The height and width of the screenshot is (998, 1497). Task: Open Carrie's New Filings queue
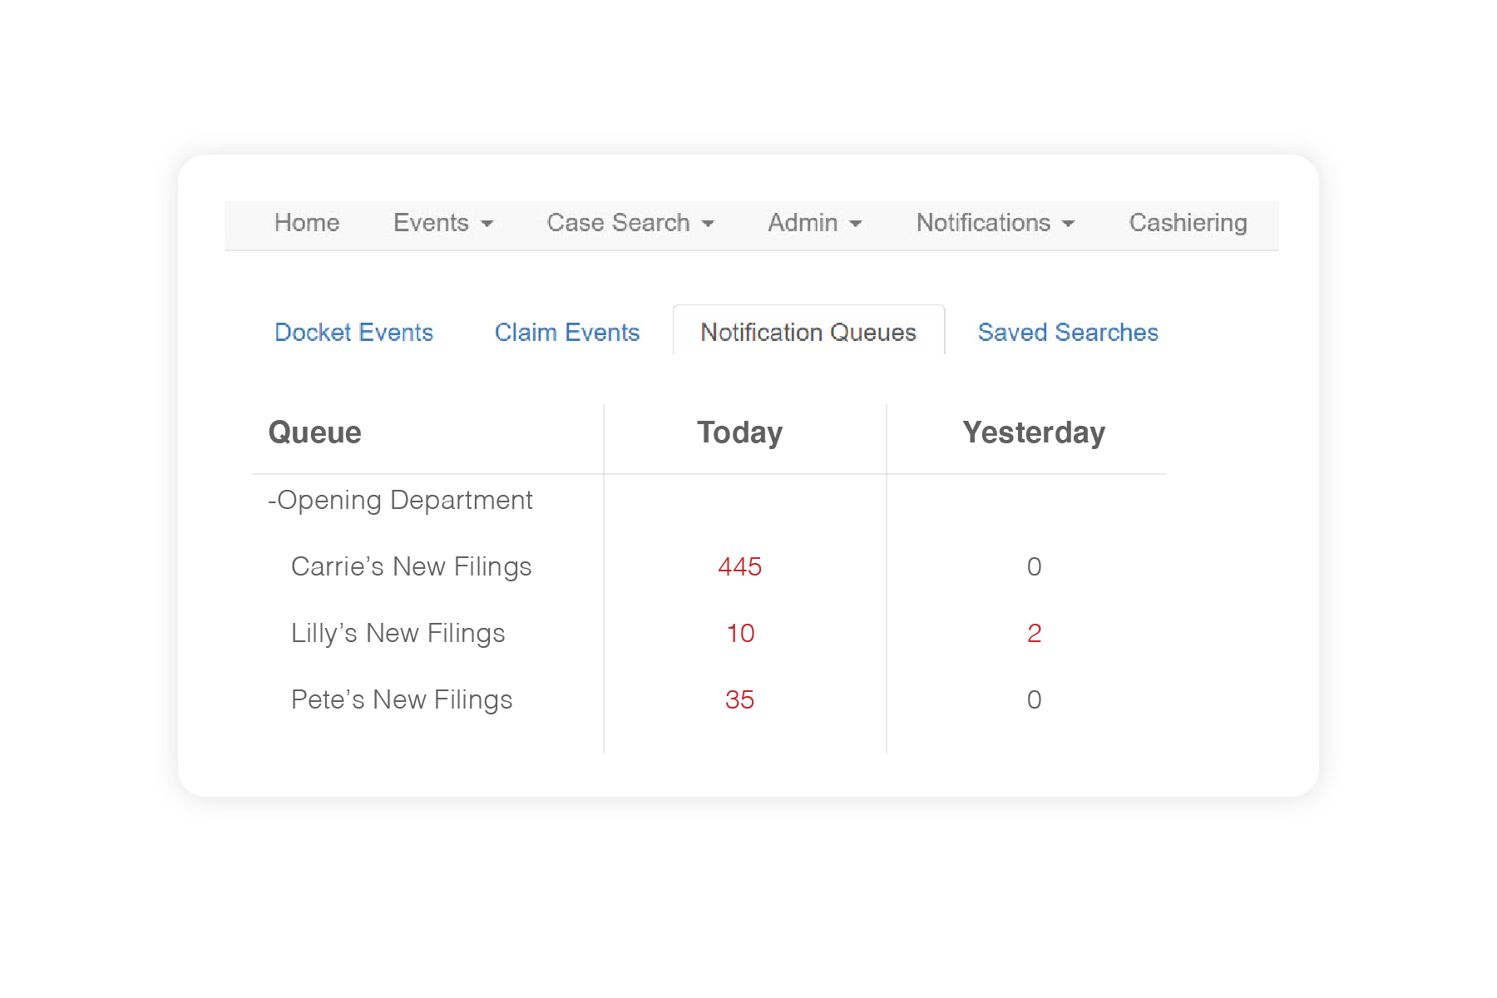click(411, 567)
